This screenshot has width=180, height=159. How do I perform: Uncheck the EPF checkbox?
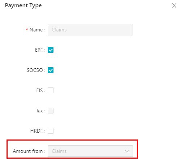51,50
